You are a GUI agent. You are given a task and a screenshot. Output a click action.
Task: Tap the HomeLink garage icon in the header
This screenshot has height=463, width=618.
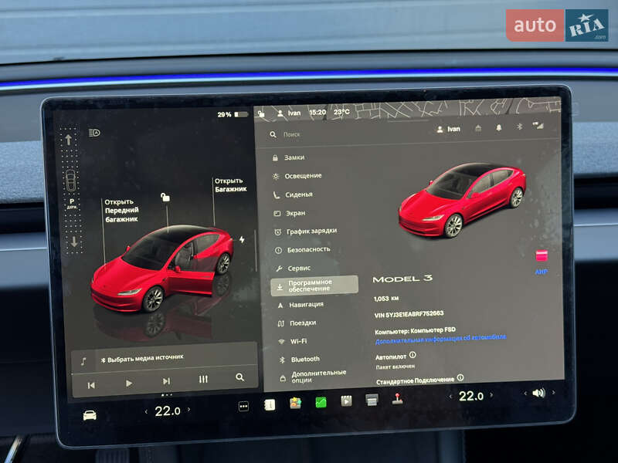click(478, 128)
